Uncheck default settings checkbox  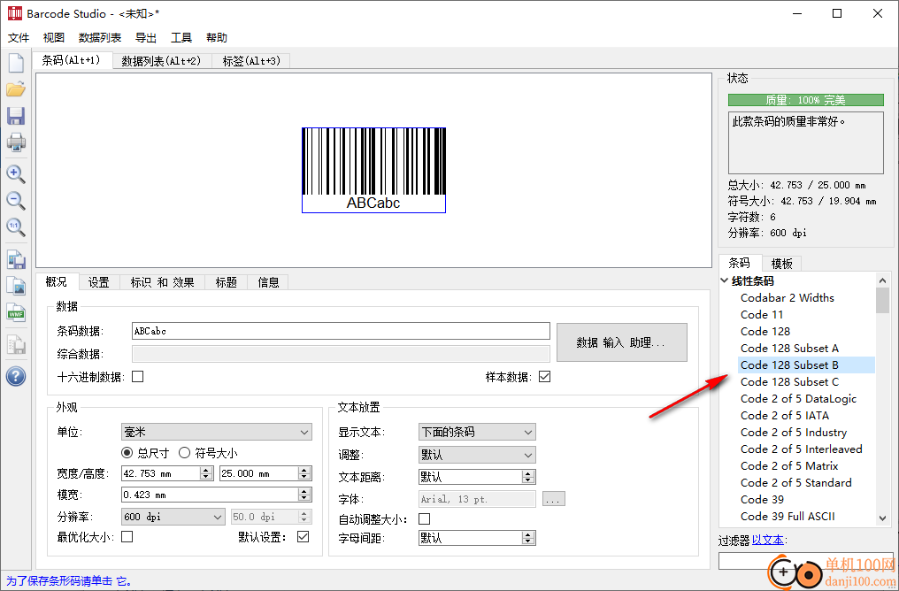coord(304,536)
